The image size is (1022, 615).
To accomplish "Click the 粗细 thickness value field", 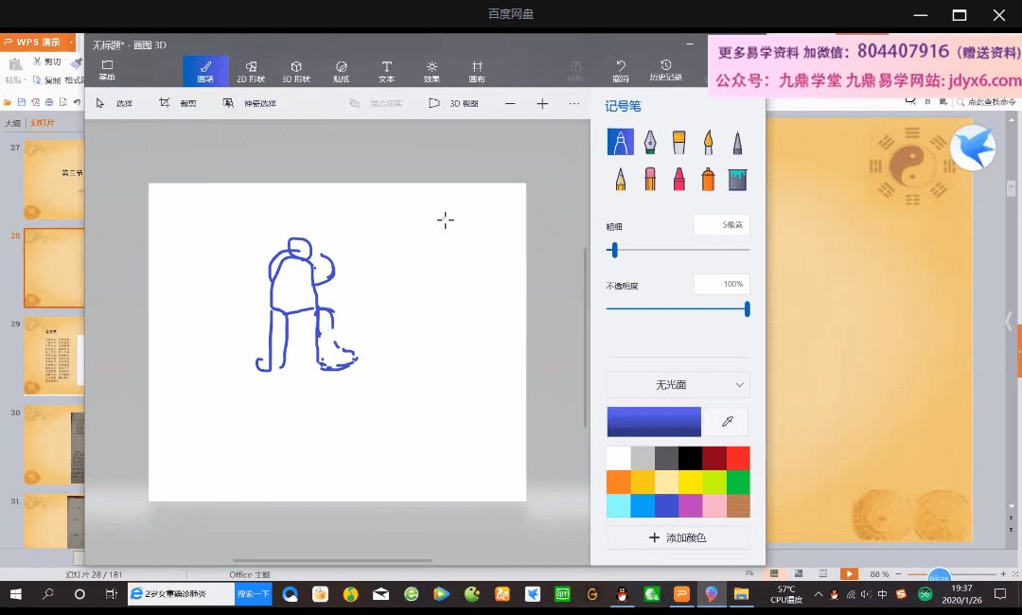I will coord(721,225).
